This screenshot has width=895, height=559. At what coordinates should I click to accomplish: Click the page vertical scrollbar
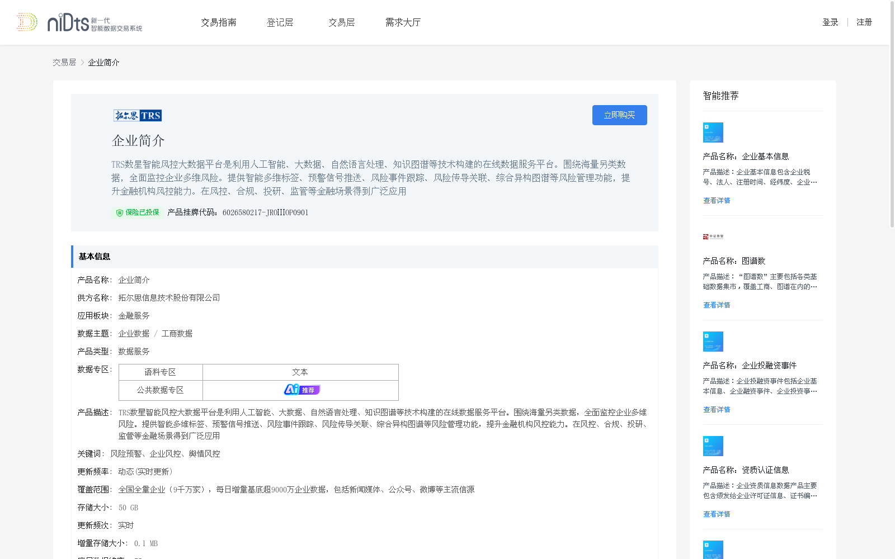point(892,115)
